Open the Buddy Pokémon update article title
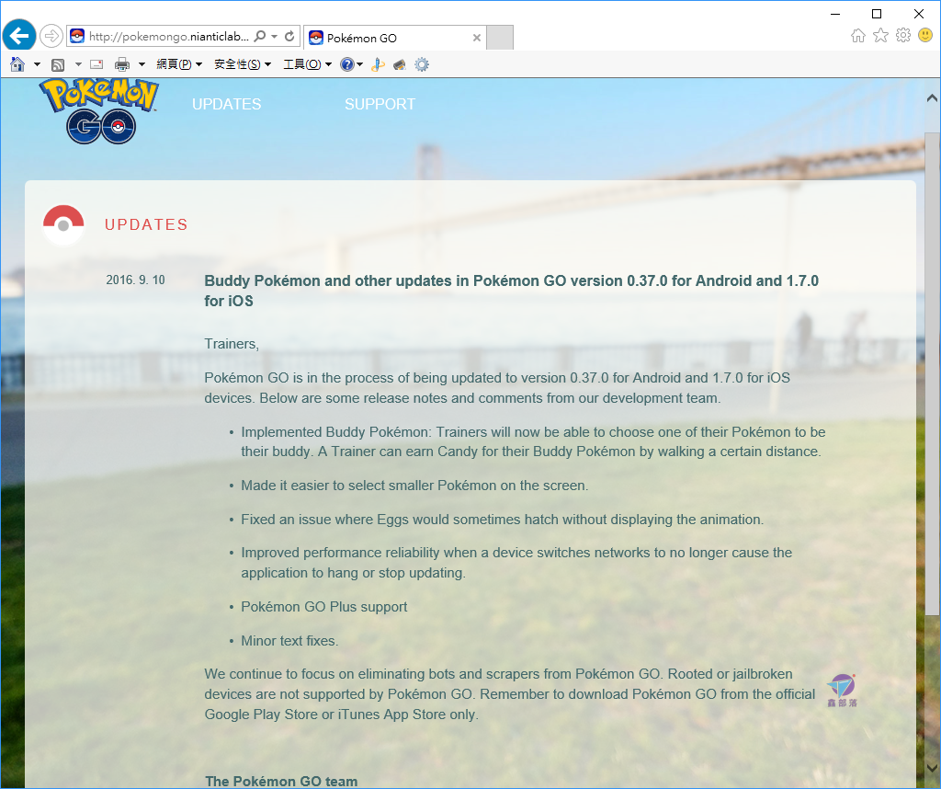 (x=511, y=291)
